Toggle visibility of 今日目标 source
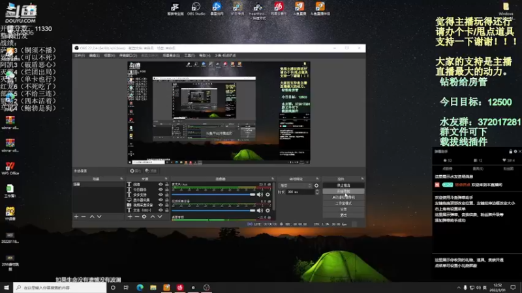 (x=161, y=189)
